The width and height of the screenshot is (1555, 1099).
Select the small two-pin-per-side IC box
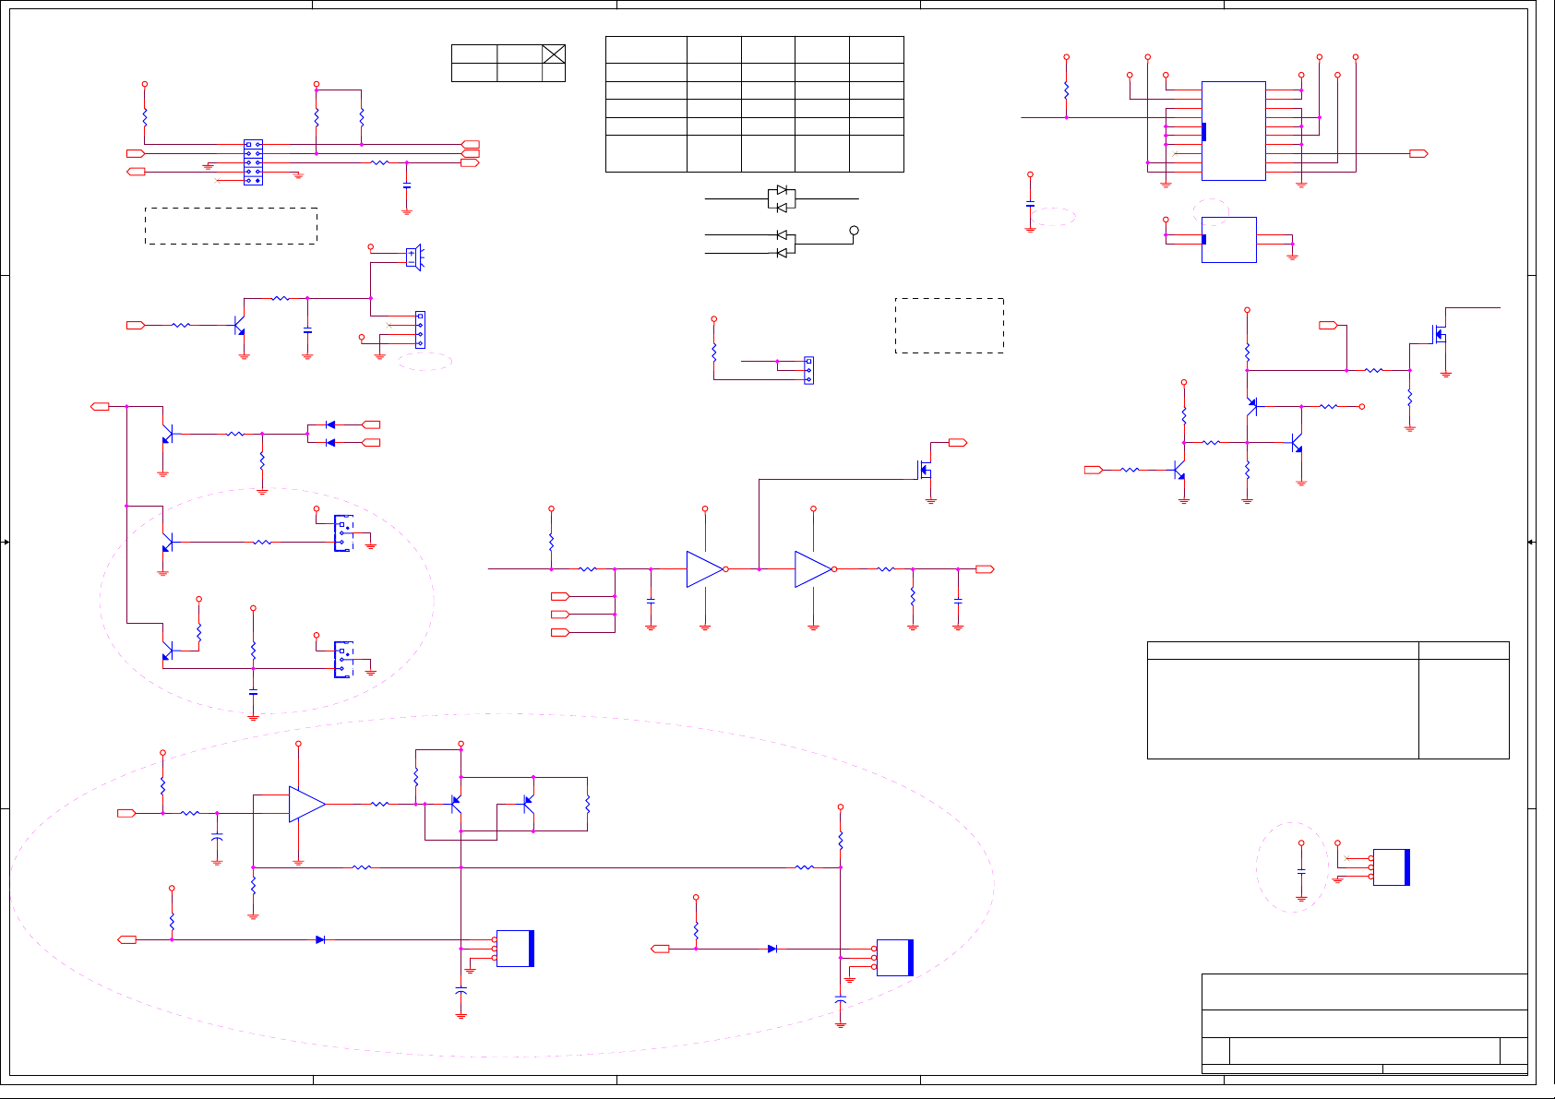coord(1228,240)
